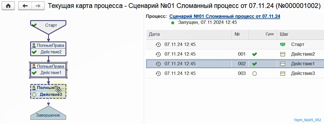Click the Срок column header
324x124 pixels.
[x=263, y=34]
